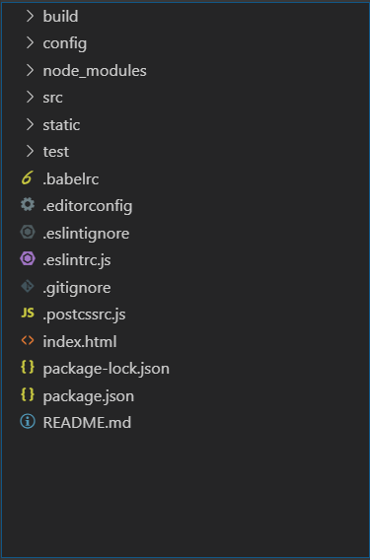Screen dimensions: 370x560
Task: Expand the src folder chevron
Action: pos(30,97)
